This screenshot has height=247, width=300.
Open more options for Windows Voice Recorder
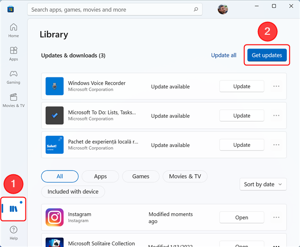[276, 86]
